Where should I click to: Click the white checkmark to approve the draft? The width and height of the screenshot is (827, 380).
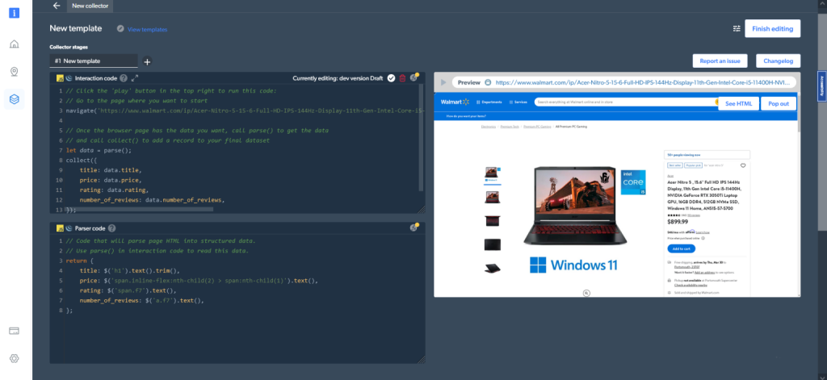point(391,78)
